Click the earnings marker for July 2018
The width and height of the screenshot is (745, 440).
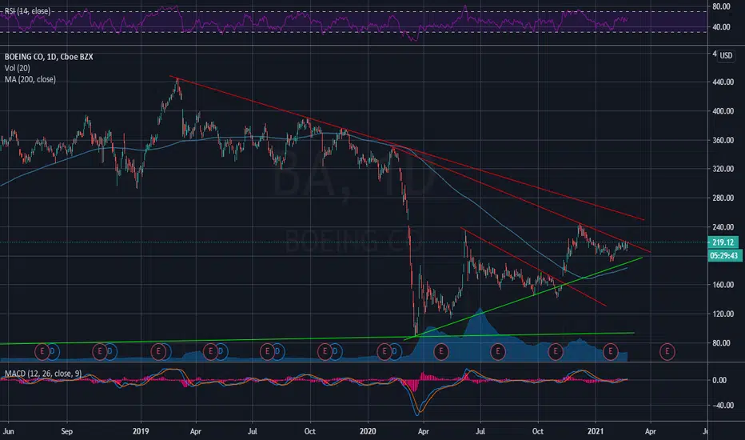click(42, 351)
